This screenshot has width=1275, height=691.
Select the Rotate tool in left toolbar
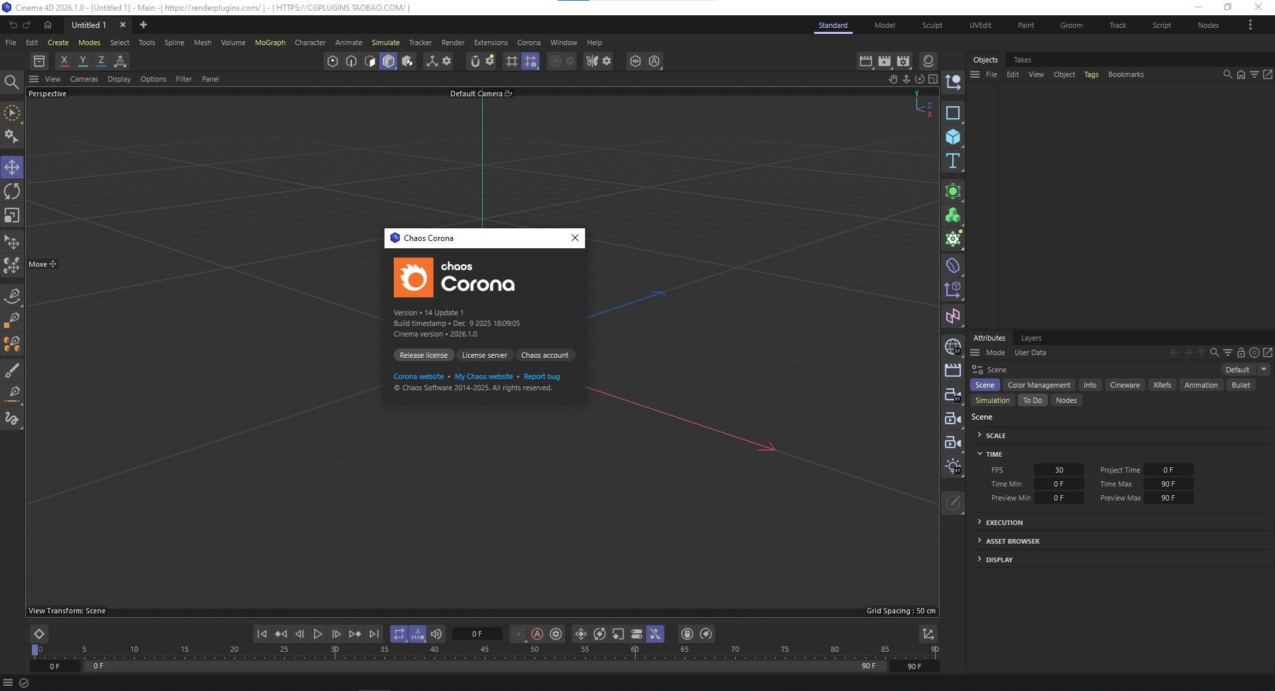(x=12, y=192)
